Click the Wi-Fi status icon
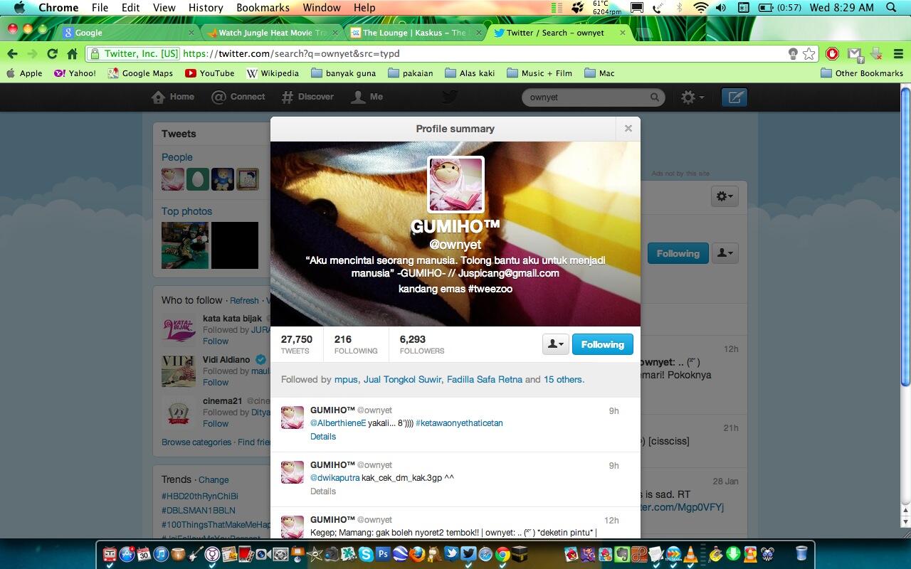This screenshot has width=911, height=569. (701, 8)
